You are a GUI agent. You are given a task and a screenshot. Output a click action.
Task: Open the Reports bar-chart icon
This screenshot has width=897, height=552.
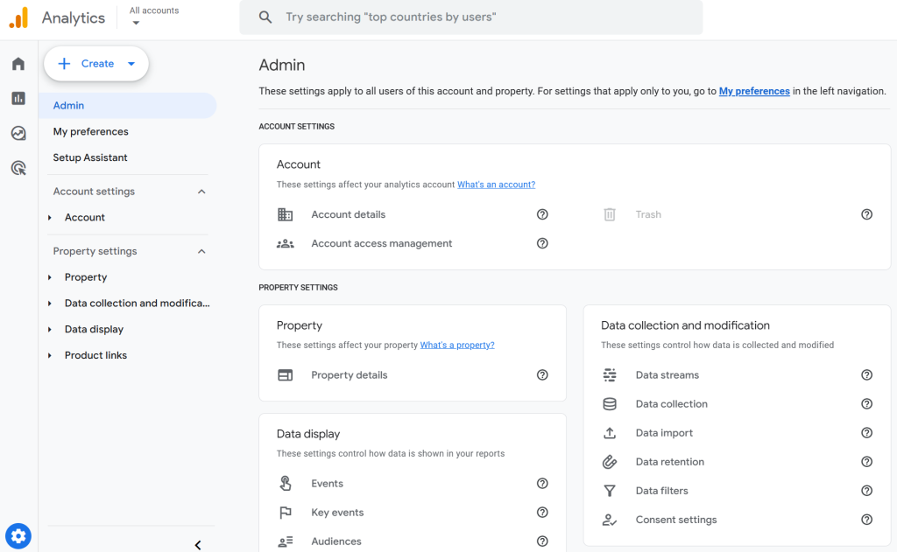click(18, 98)
